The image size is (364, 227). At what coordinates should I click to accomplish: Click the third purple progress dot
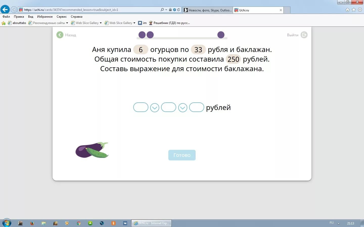click(221, 35)
